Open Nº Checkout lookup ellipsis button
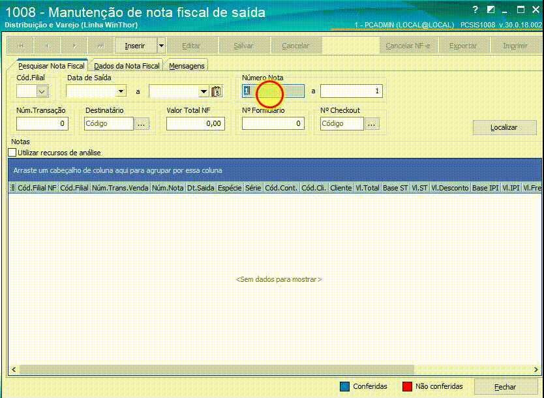 (x=372, y=124)
